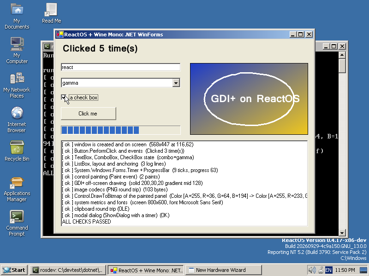This screenshot has height=276, width=369.
Task: Select 'modal dialog (ShowDialog with a timer)' line
Action: pos(184,215)
